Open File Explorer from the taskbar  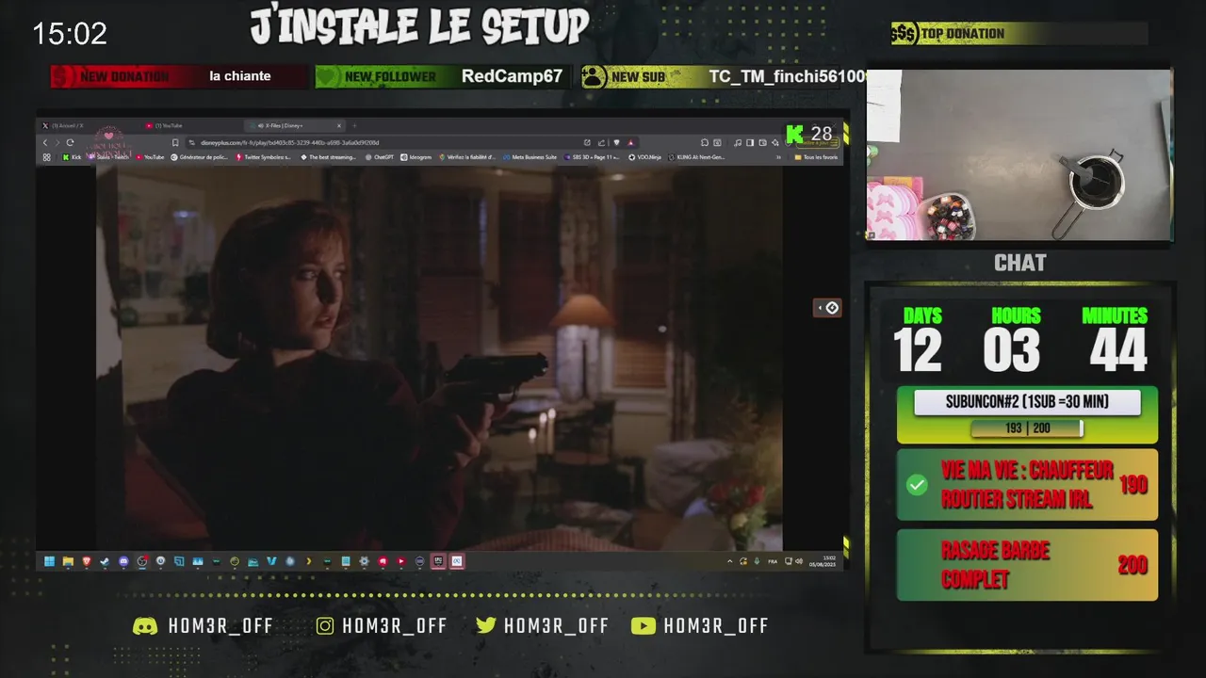point(68,561)
